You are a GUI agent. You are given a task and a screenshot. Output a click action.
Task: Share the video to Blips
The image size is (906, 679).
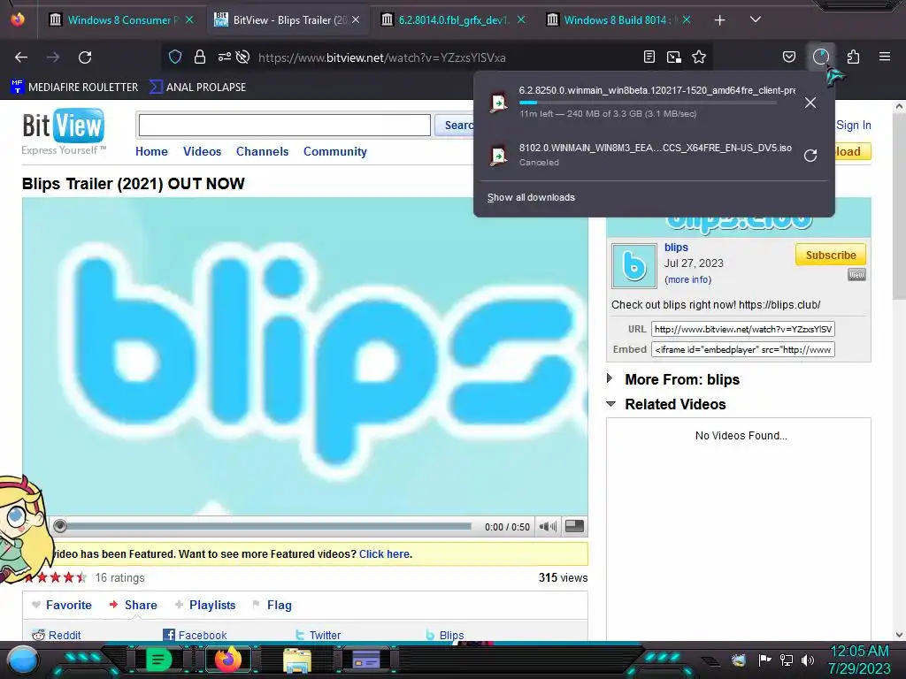pos(445,635)
